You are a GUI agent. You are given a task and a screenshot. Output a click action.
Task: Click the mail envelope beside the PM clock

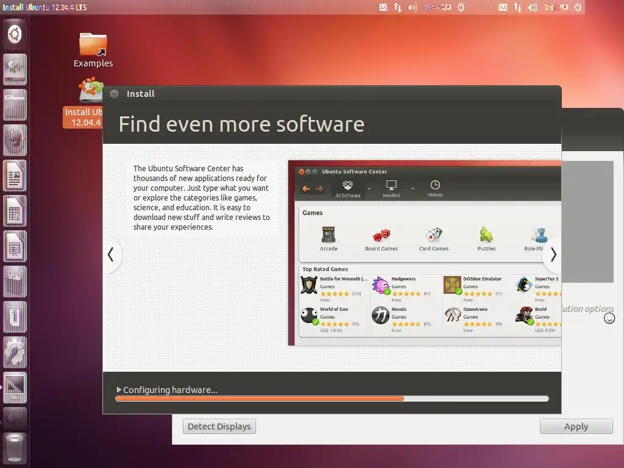point(503,7)
